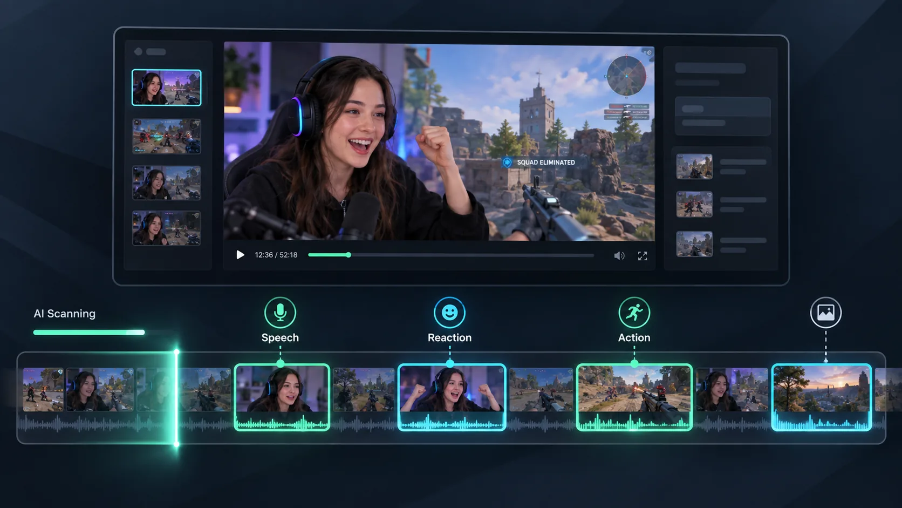Click the glowing scanning playhead line
Screen dimensions: 902x508
coord(176,398)
